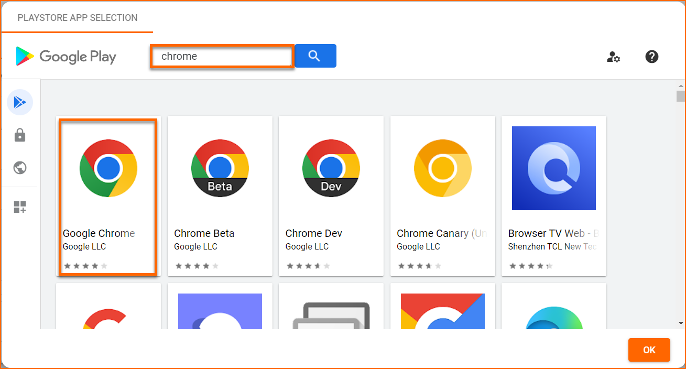686x369 pixels.
Task: Click the Google Play logo
Action: point(66,56)
